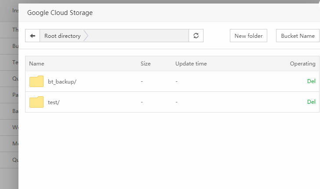Click the Name column header
The image size is (320, 189).
click(x=36, y=64)
